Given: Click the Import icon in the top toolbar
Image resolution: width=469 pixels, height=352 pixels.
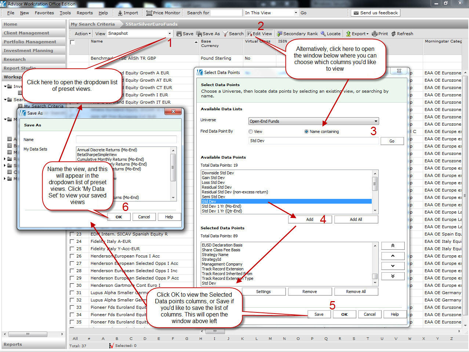Looking at the screenshot, I should [x=120, y=13].
